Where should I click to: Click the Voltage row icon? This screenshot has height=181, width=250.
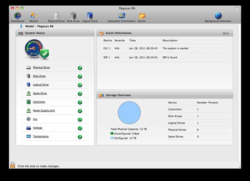pyautogui.click(x=28, y=128)
